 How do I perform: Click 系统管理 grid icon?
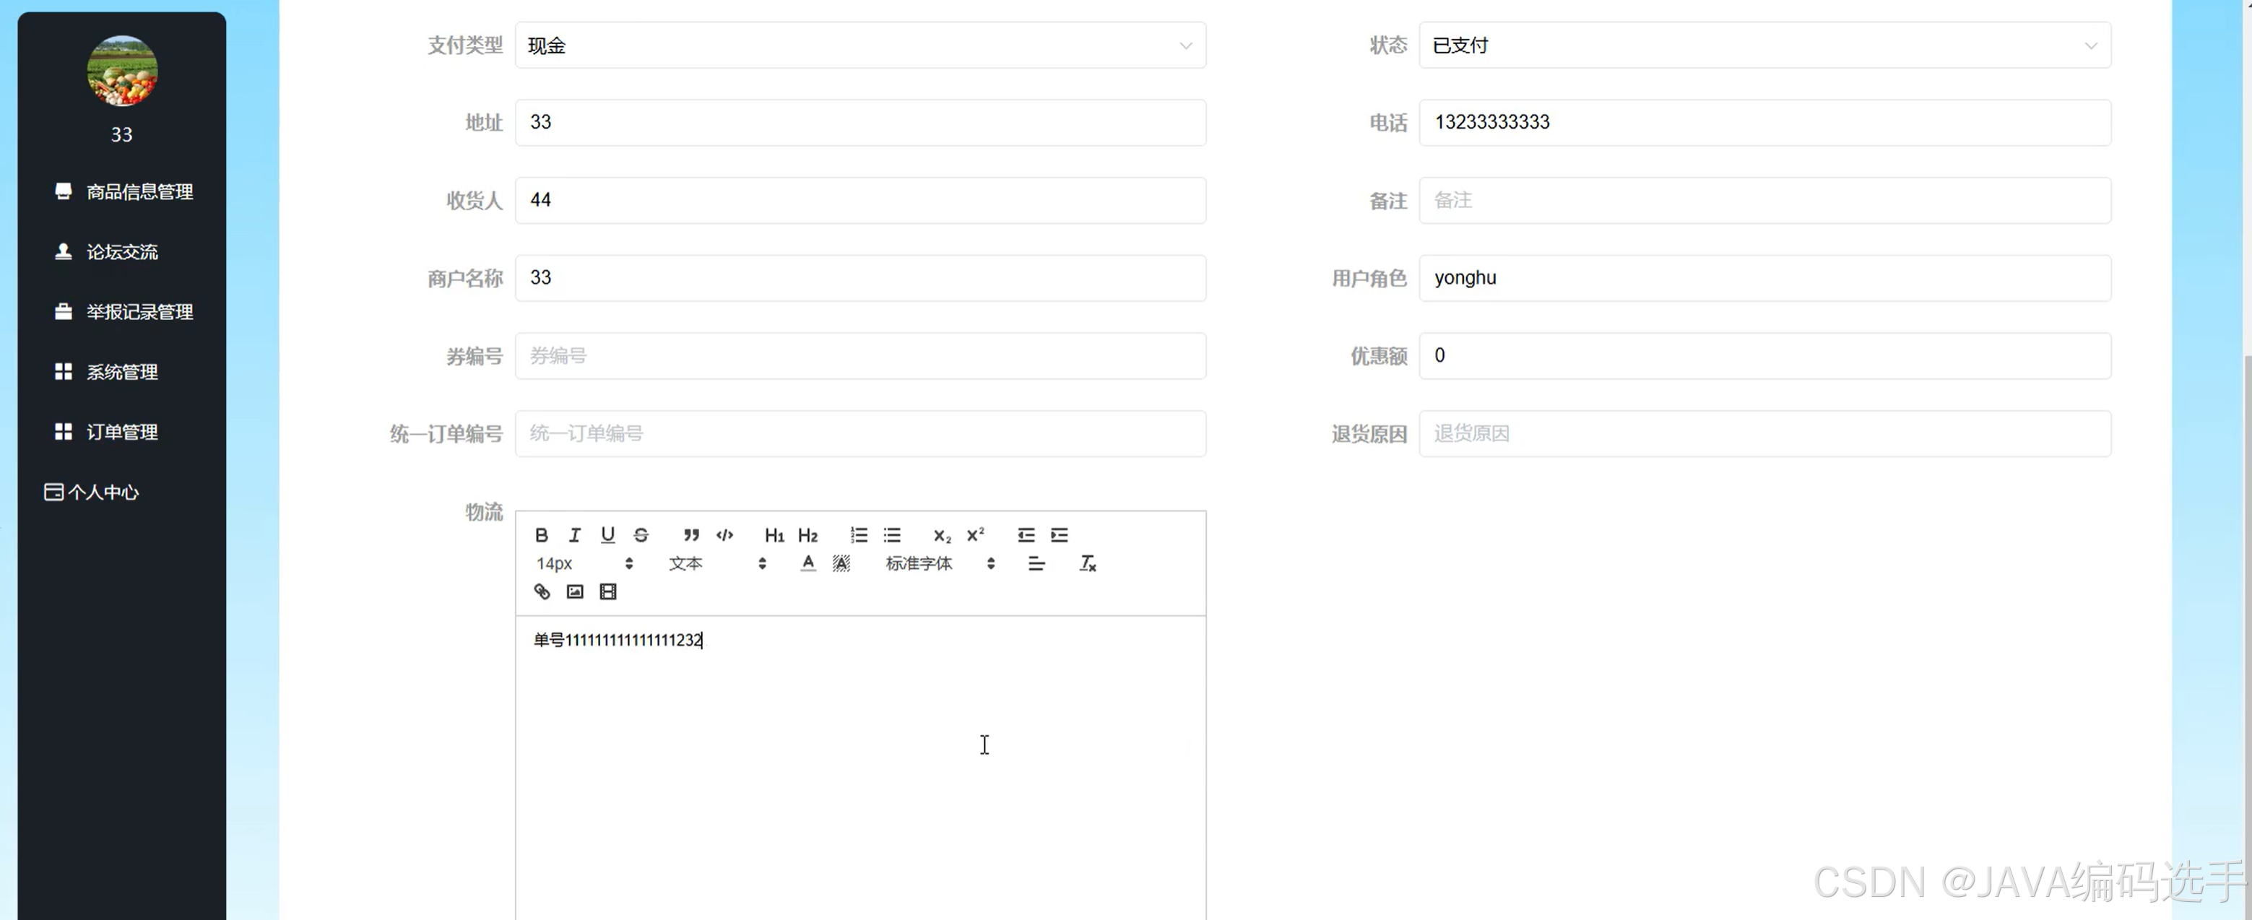(x=63, y=371)
